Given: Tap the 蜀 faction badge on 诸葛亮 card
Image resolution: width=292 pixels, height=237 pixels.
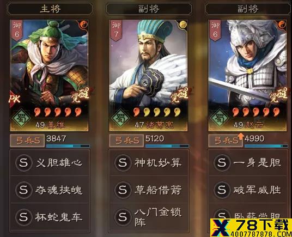Looking at the screenshot, I should pos(120,118).
